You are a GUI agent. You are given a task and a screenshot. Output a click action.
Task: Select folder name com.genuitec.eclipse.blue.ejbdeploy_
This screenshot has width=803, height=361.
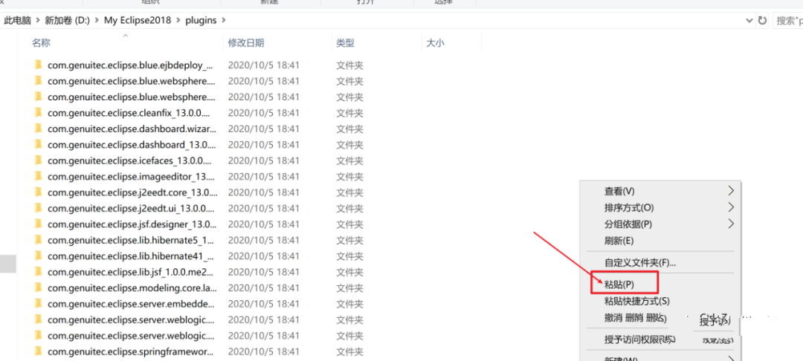point(131,65)
